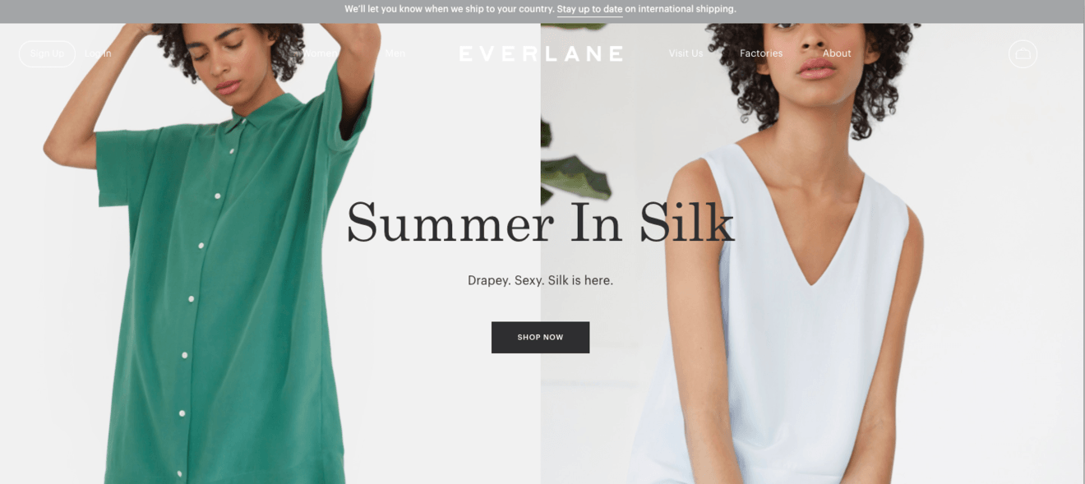Click the SHOP NOW button
Screen dimensions: 1085x484
(540, 338)
